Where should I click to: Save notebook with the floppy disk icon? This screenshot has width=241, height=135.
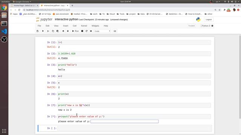pyautogui.click(x=38, y=31)
